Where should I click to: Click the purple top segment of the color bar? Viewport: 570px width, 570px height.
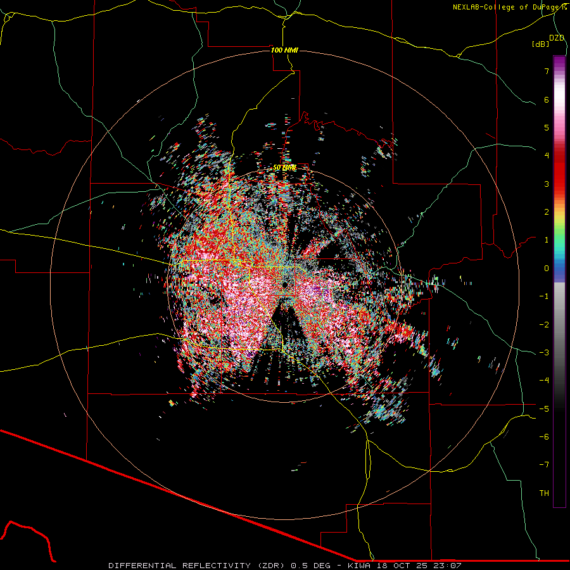(559, 62)
